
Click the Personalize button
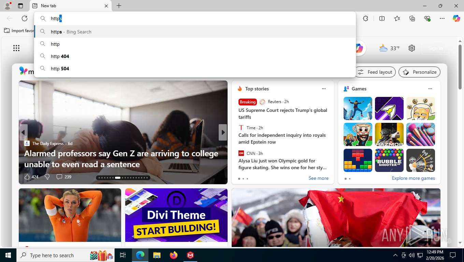(x=419, y=72)
